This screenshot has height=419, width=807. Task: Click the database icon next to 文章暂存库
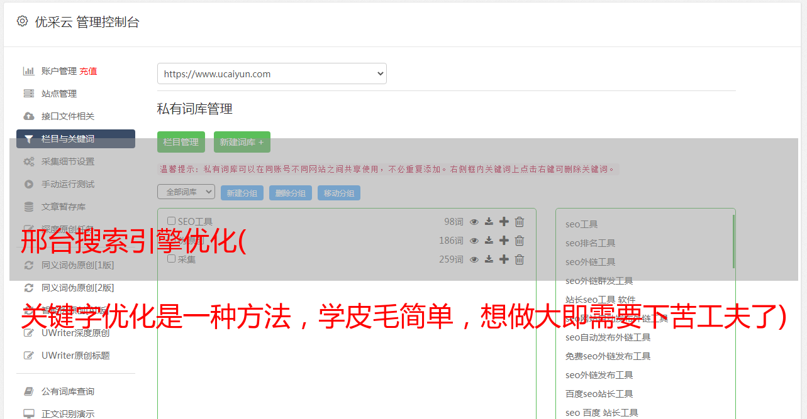28,207
